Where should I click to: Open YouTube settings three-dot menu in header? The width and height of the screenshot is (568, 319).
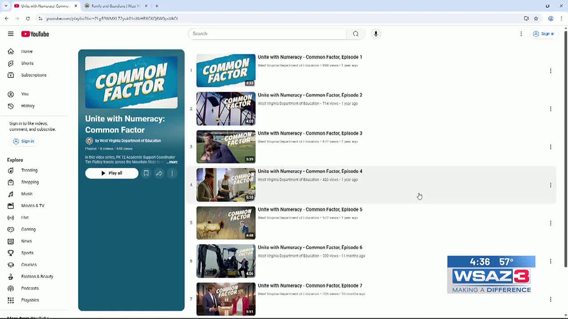521,34
